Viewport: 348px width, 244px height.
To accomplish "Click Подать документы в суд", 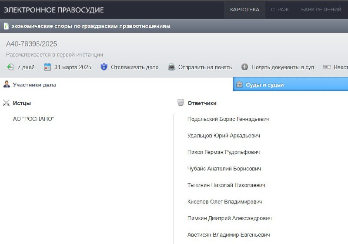I will [283, 67].
